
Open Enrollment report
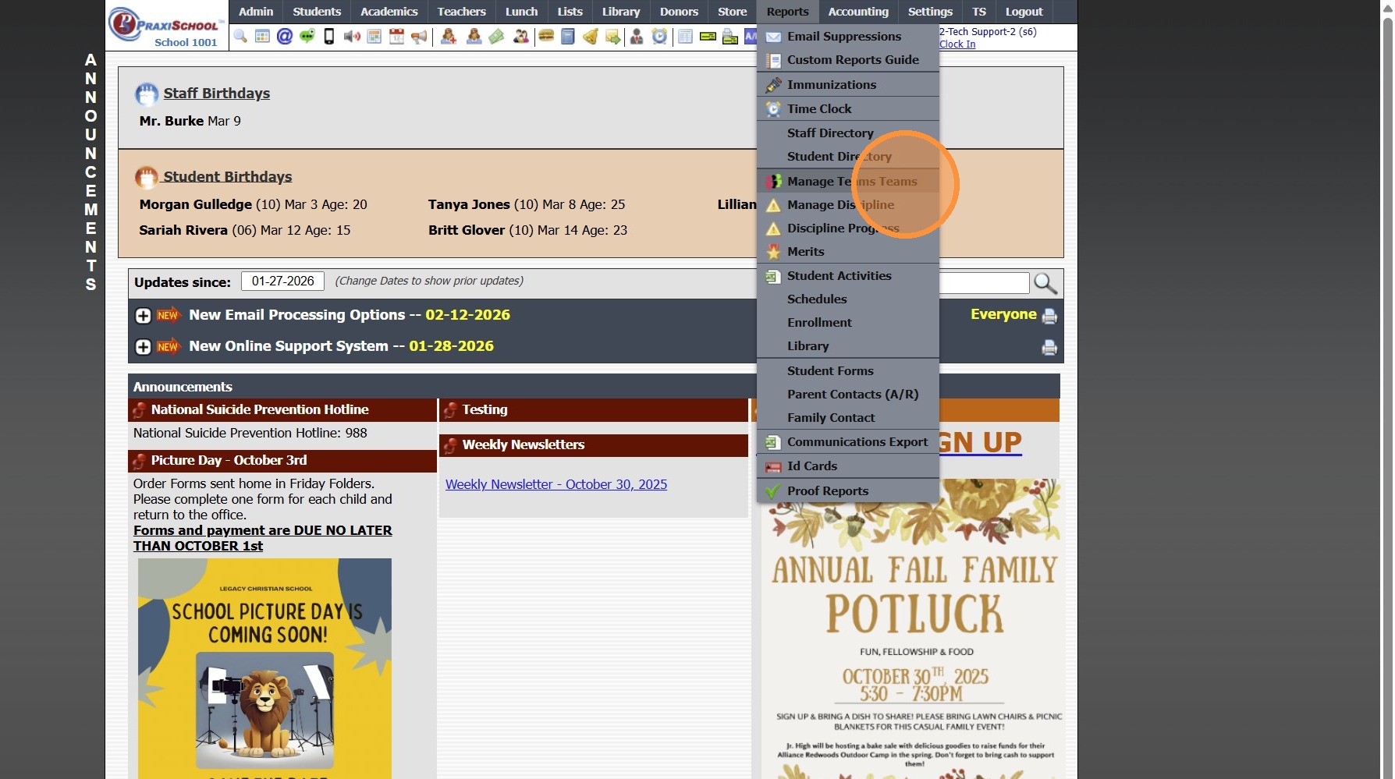click(848, 323)
